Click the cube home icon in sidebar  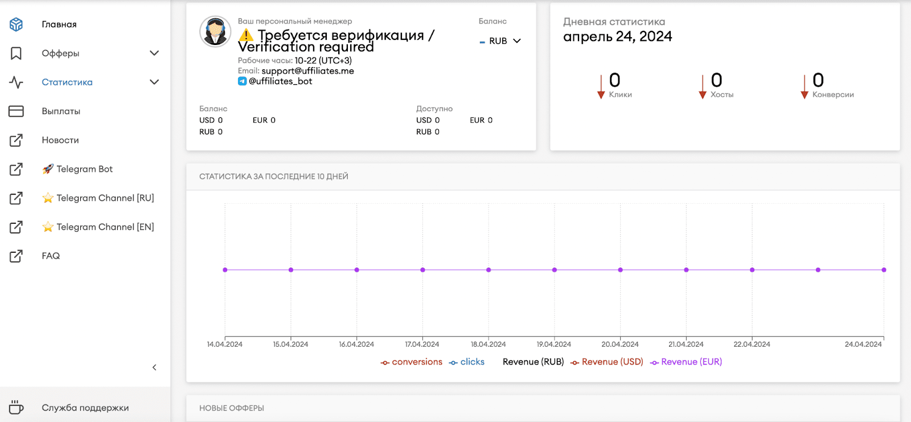(x=16, y=24)
